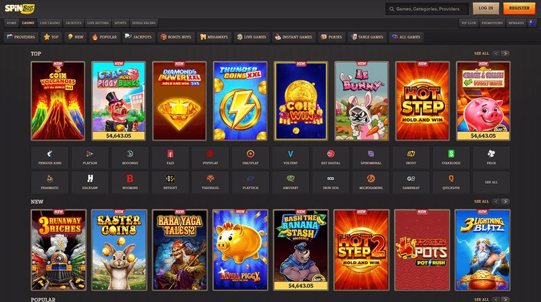Show previous games in TOP row
This screenshot has height=302, width=541.
(496, 53)
